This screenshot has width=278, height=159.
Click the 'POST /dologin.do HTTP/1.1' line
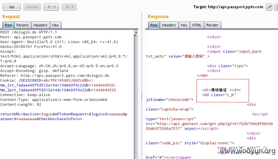coord(29,32)
